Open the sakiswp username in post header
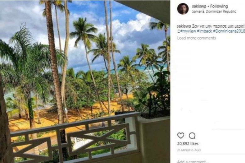This screenshot has height=163, width=245. (199, 6)
